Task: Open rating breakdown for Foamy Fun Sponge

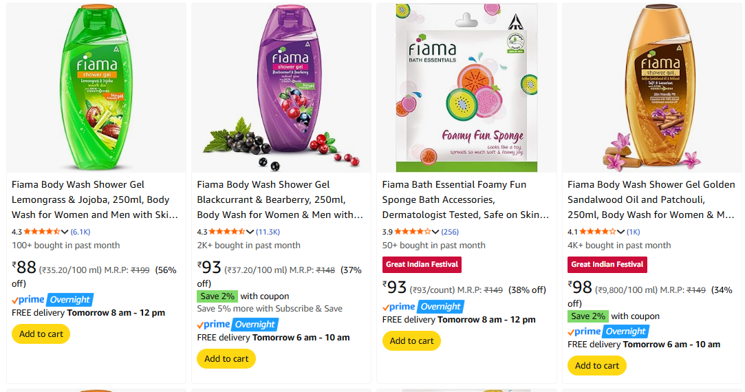Action: coord(435,232)
